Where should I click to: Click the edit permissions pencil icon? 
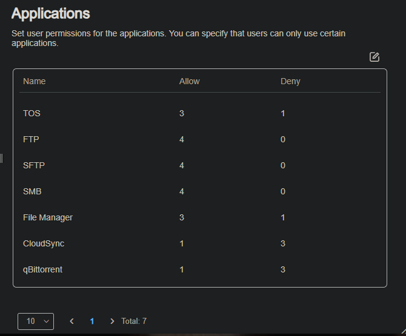coord(374,57)
